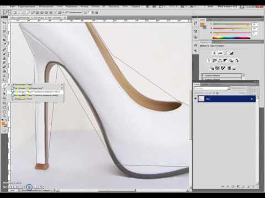
Task: Choose the Freeform Pen in the options bar
Action: click(33, 13)
